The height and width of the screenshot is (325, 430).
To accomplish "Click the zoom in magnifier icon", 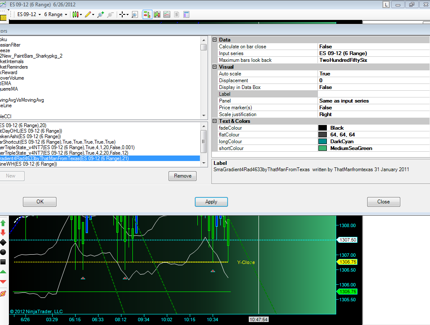I will tap(101, 14).
